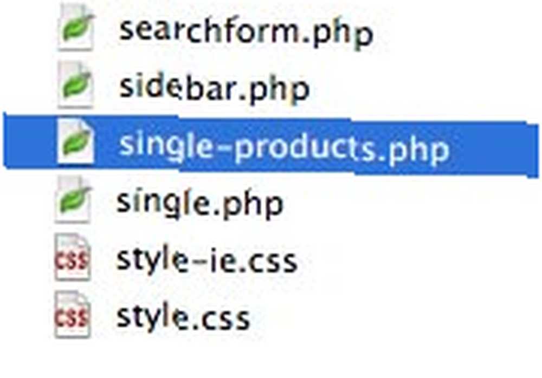Click the style-ie.css red CSS file icon

[73, 257]
